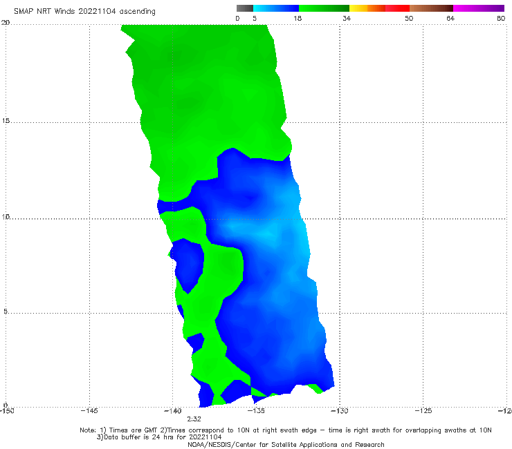
Task: Click color bar label '50'
Action: tap(409, 19)
